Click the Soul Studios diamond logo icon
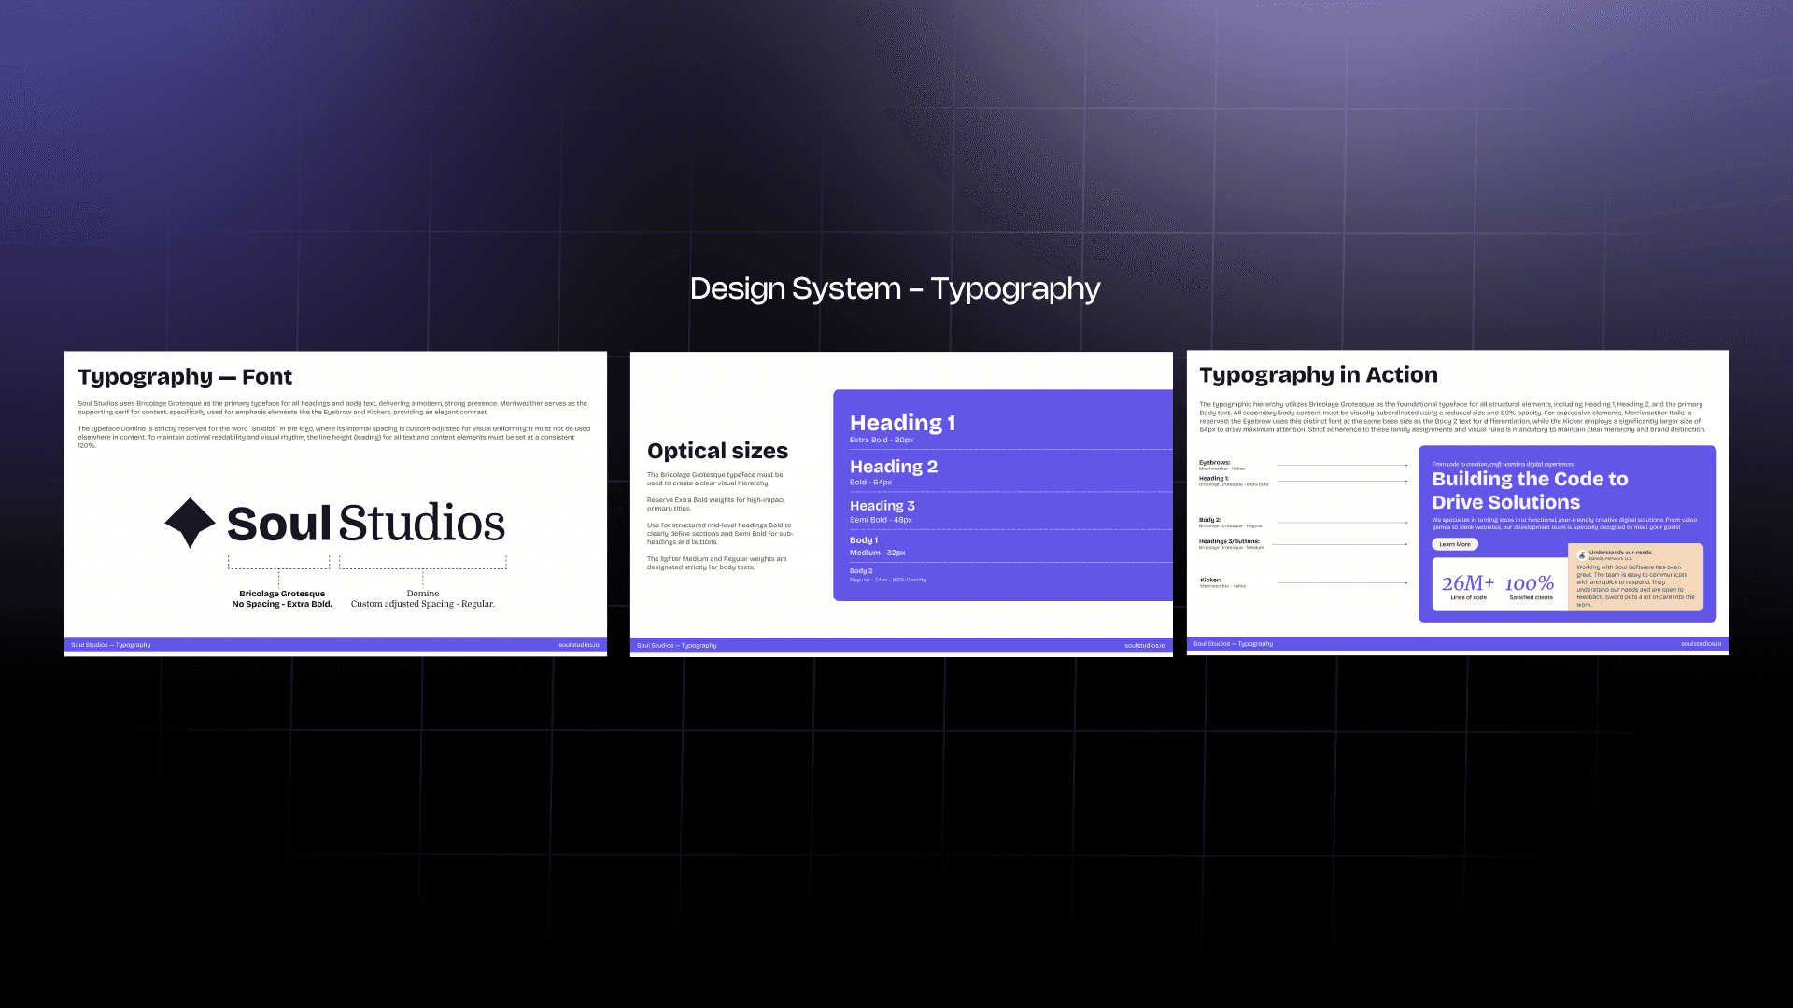1793x1008 pixels. (x=191, y=523)
